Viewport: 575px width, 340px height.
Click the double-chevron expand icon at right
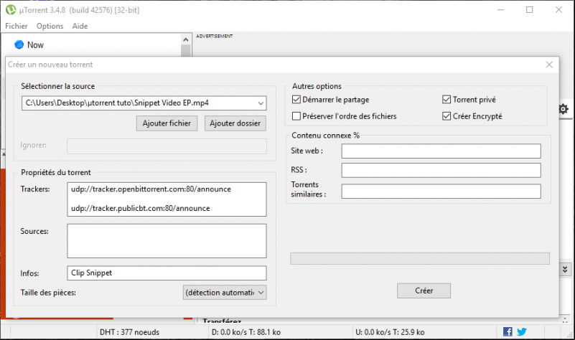point(565,269)
